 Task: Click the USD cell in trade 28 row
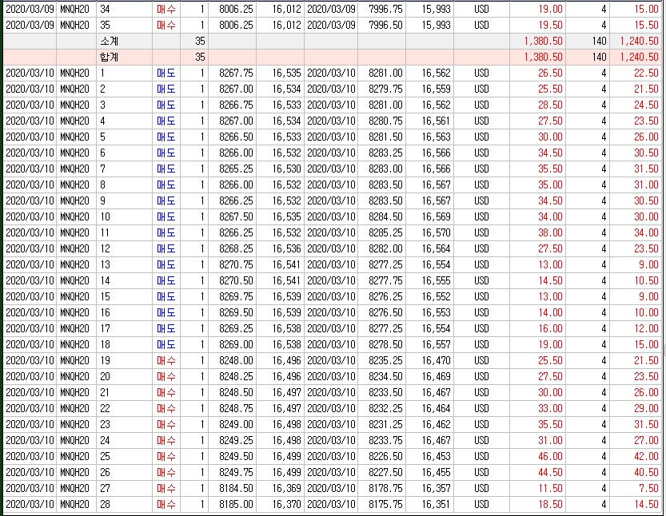click(x=481, y=505)
